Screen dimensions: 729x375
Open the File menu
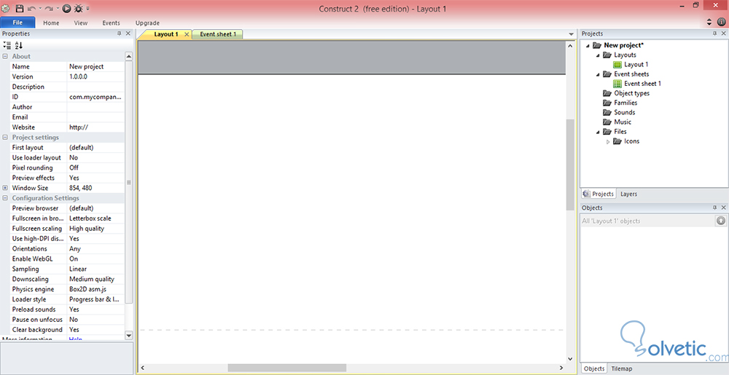point(17,23)
